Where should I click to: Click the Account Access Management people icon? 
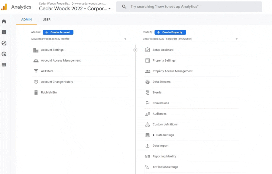[36, 61]
